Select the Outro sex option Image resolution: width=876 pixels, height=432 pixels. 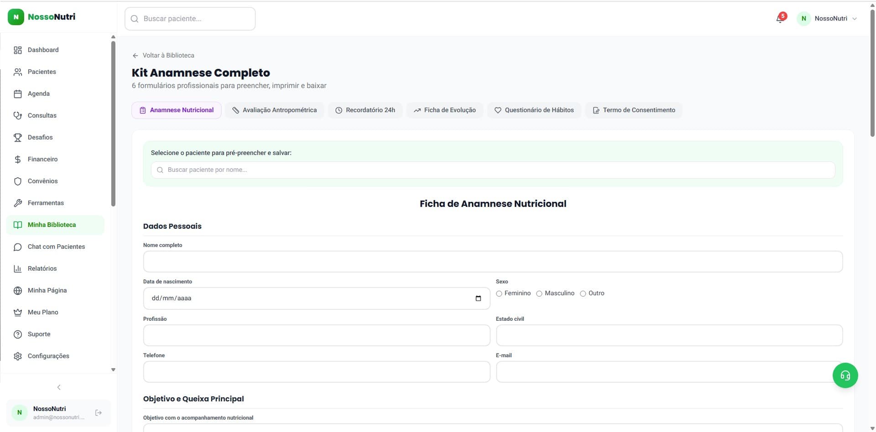tap(583, 294)
